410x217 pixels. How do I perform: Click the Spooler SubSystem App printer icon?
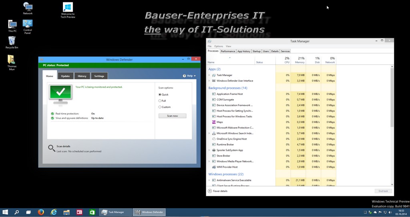[x=214, y=150]
